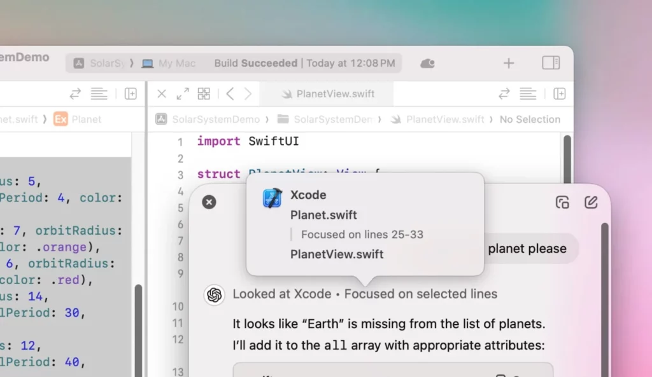Viewport: 652px width, 377px height.
Task: Open the left editor options lines menu
Action: pyautogui.click(x=99, y=94)
